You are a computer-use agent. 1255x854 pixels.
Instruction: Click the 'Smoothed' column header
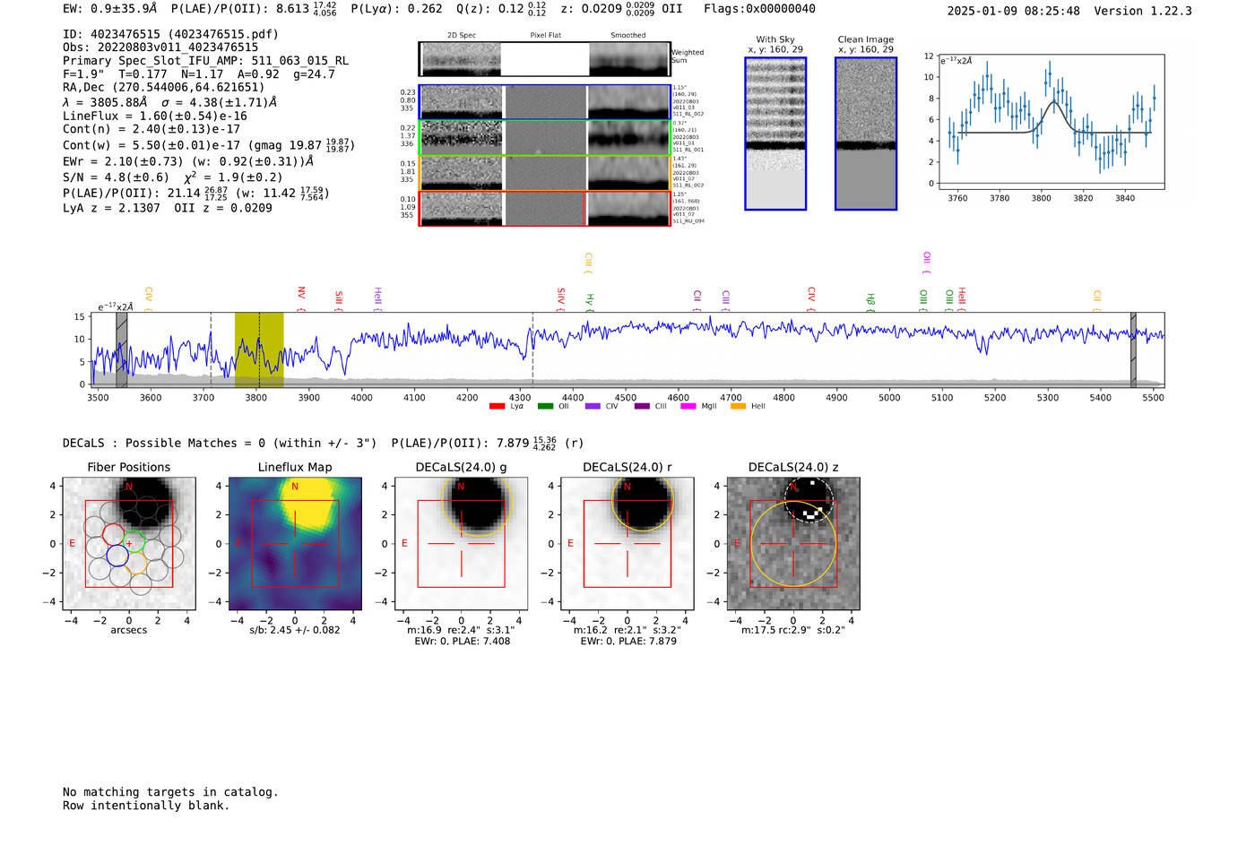(628, 36)
